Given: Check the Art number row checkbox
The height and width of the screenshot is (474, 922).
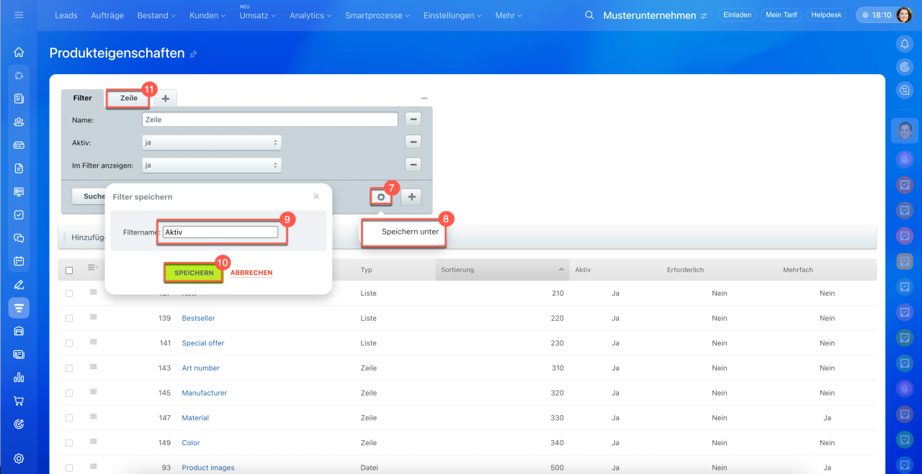Looking at the screenshot, I should pos(69,368).
